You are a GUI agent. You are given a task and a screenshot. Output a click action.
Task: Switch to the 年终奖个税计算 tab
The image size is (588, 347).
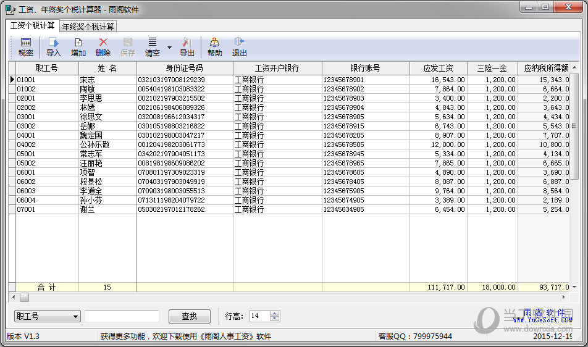pyautogui.click(x=88, y=27)
